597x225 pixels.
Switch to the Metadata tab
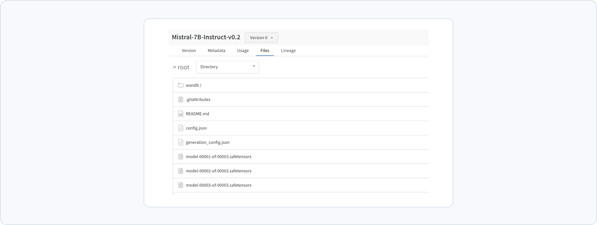tap(216, 51)
